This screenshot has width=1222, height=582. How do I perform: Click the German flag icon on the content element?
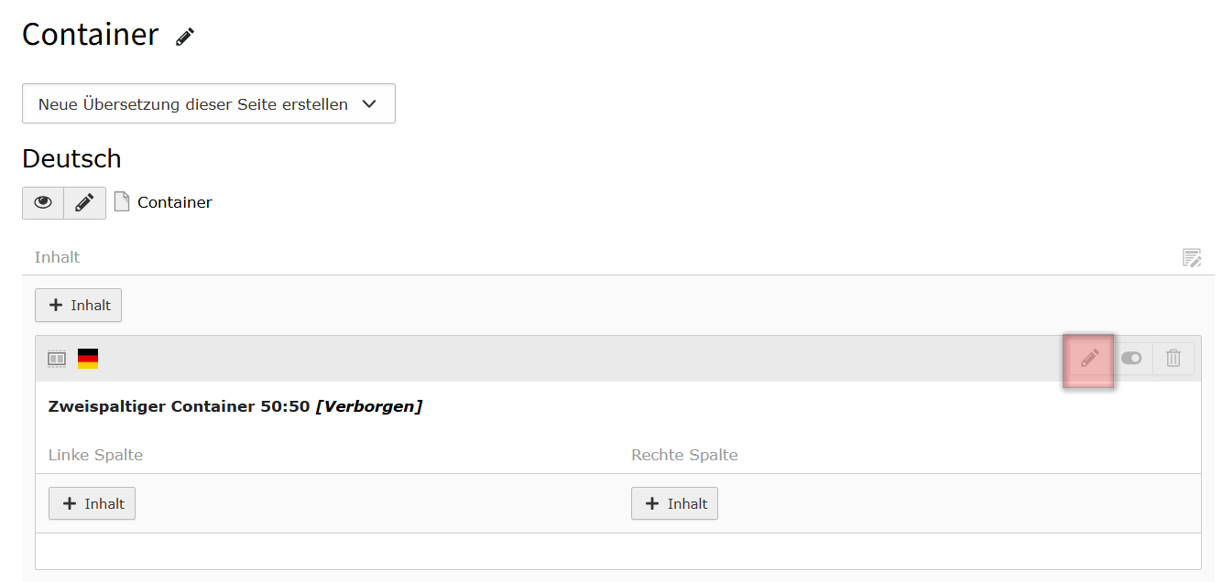point(88,359)
